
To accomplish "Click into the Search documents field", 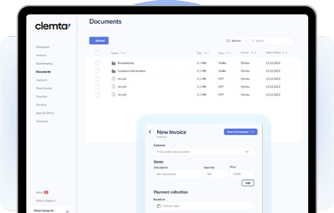I will click(270, 41).
